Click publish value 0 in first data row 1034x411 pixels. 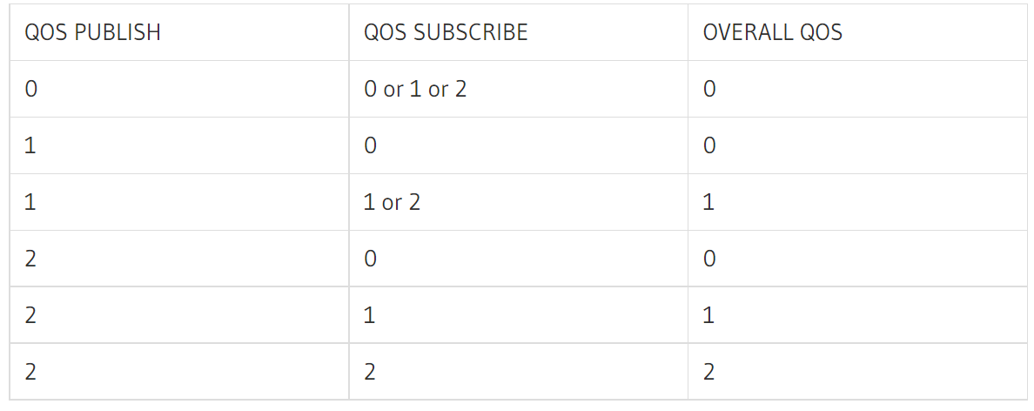[x=31, y=89]
